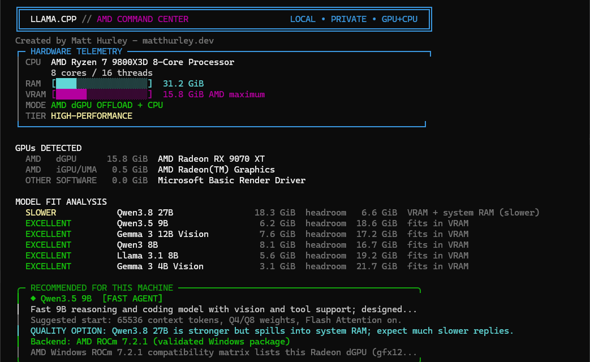
Task: Click the 6.6 GiB headroom value
Action: click(x=379, y=213)
